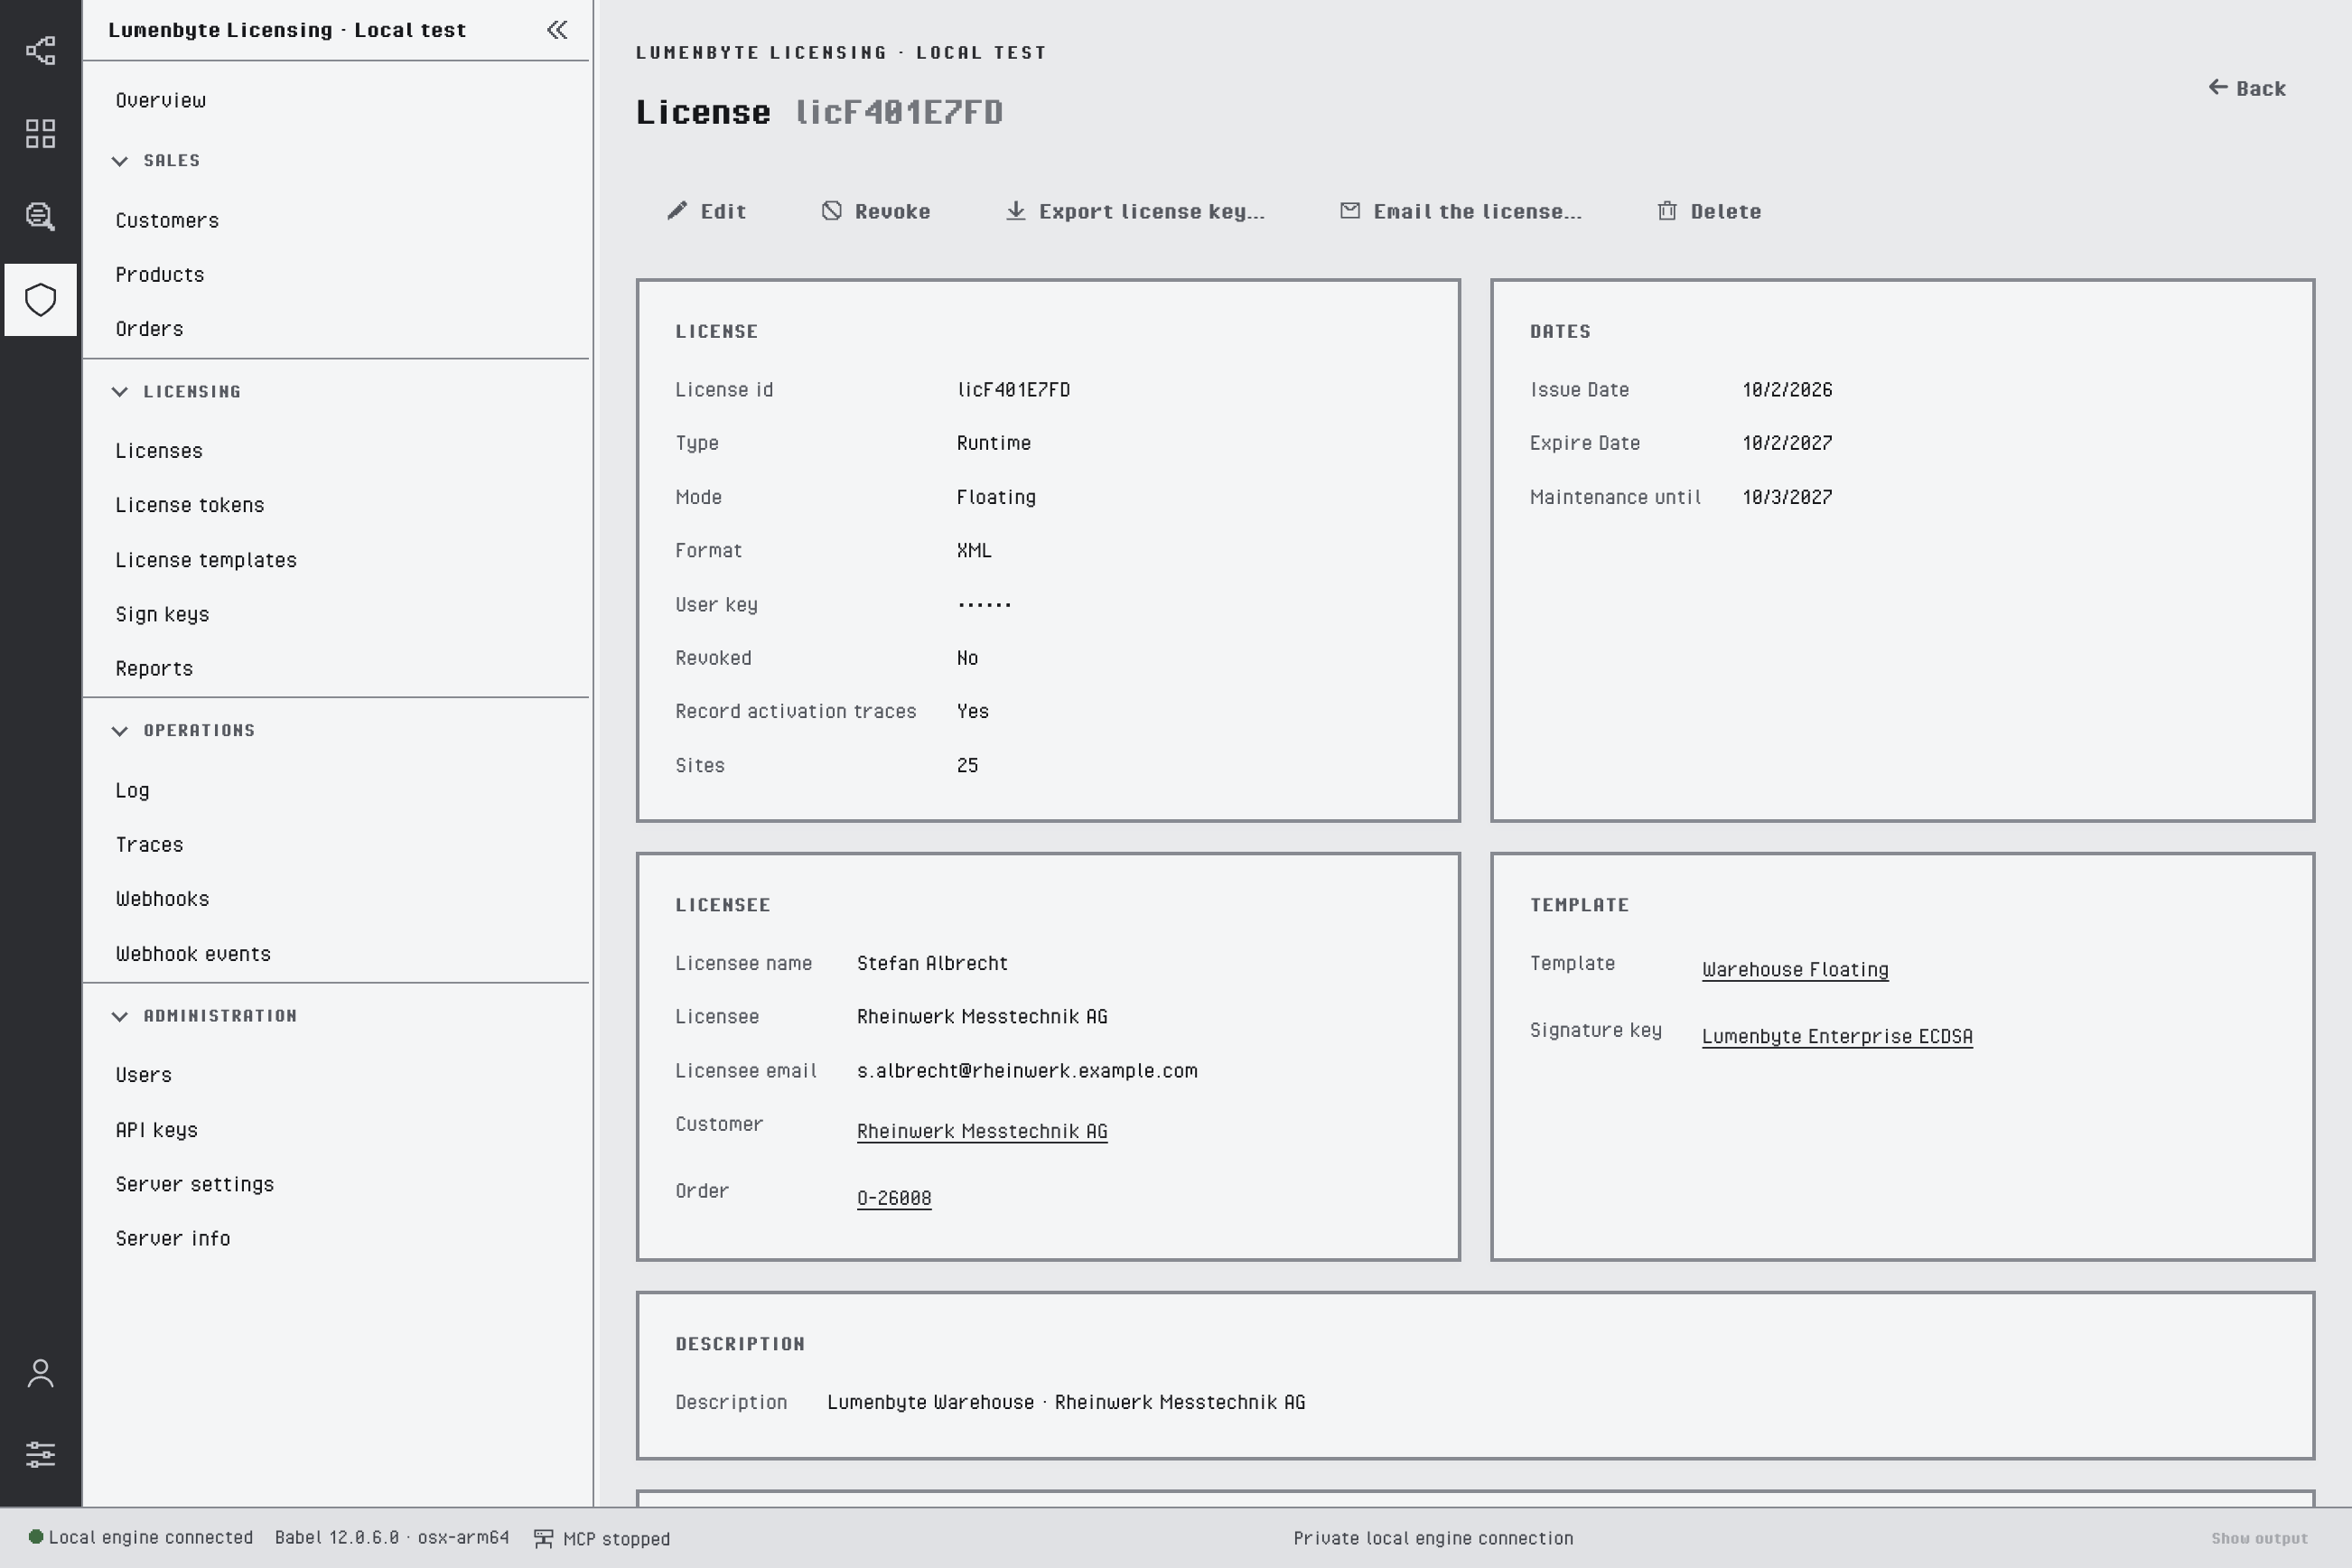Click the Email envelope icon
The image size is (2352, 1568).
point(1349,210)
